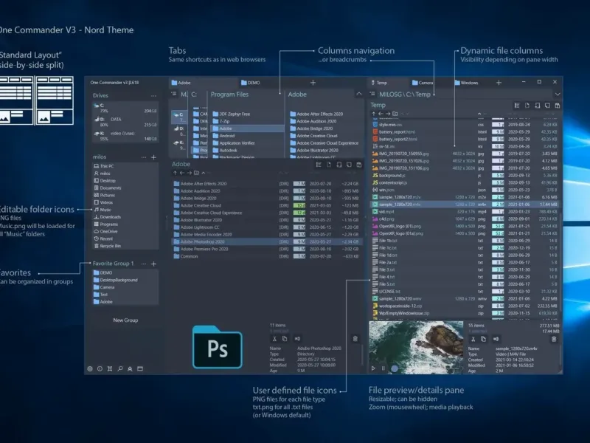
Task: Open Downloads in the milos sidebar list
Action: click(125, 217)
